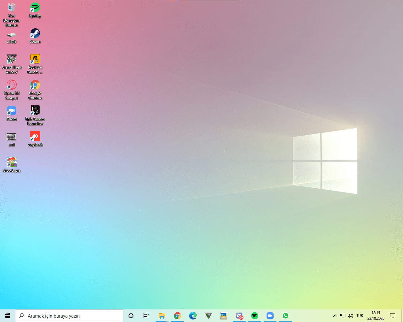Open the clock and calendar showing 18:15
Viewport: 403px width, 322px height.
[376, 316]
